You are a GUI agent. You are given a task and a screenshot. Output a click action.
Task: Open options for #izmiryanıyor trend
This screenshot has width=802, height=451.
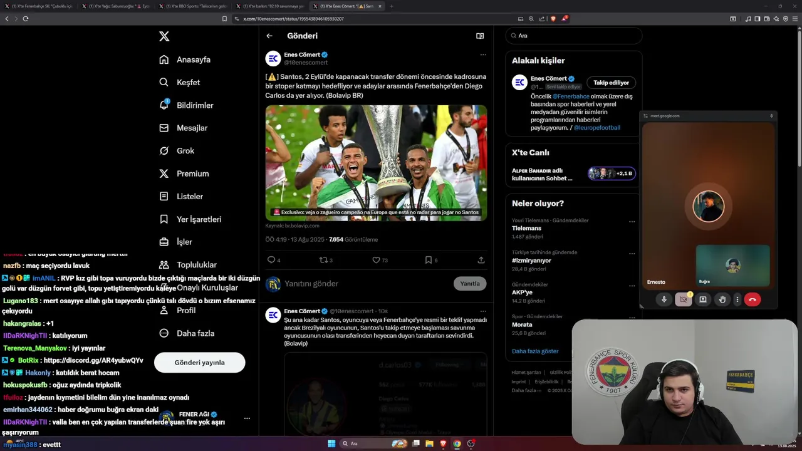(x=632, y=254)
